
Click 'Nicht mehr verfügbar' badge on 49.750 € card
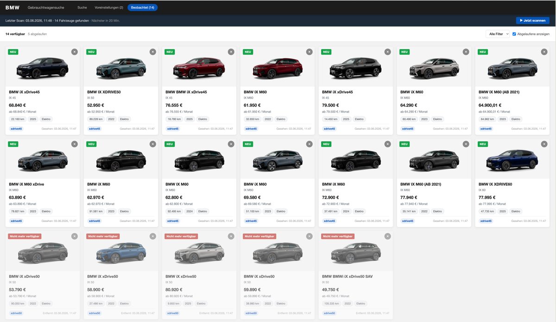[338, 236]
